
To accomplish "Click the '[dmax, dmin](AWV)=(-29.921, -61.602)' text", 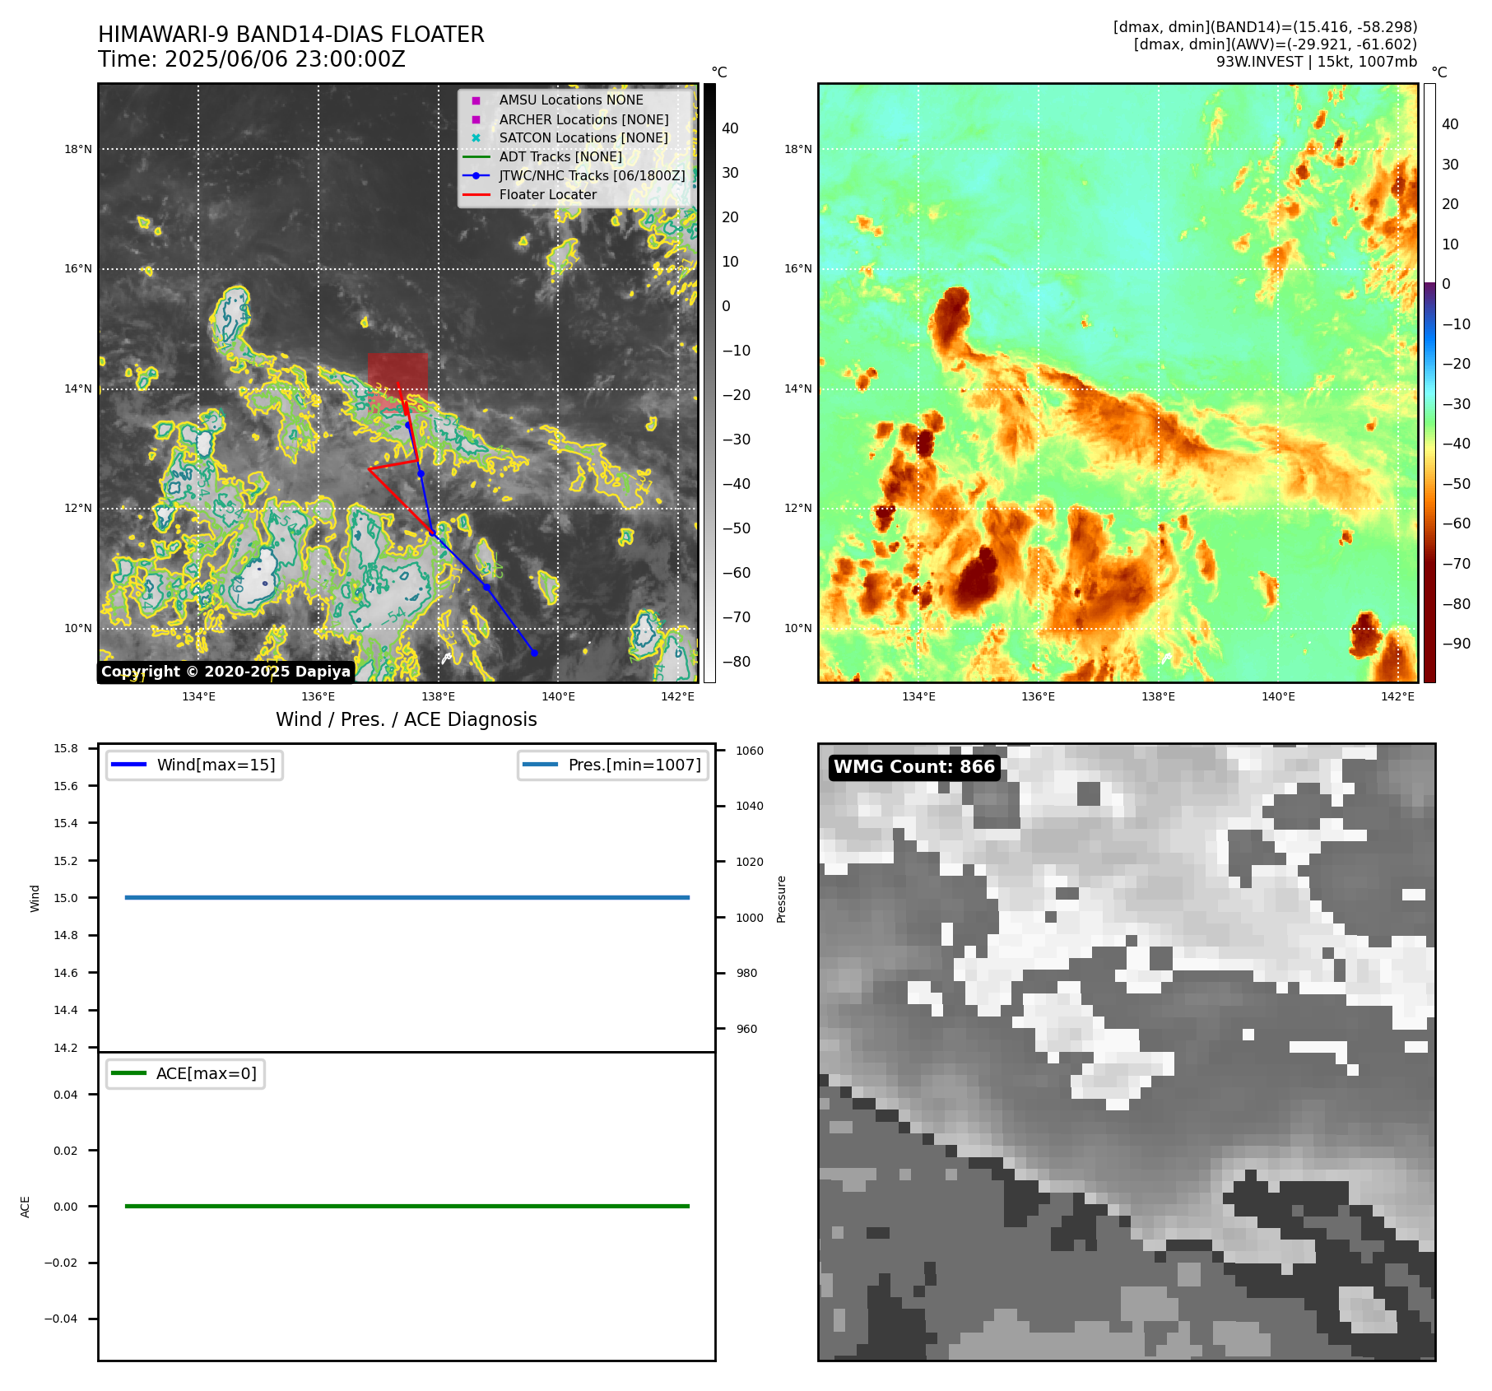I will click(x=1276, y=44).
